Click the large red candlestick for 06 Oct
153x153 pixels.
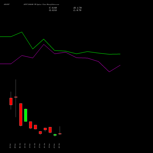(21, 114)
